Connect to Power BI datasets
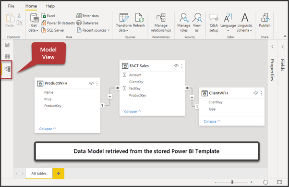Screen dimensions: 289x187 (58, 23)
